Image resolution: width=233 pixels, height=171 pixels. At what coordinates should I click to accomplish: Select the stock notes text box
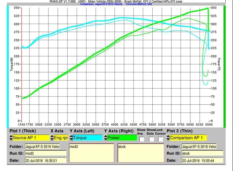click(141, 153)
